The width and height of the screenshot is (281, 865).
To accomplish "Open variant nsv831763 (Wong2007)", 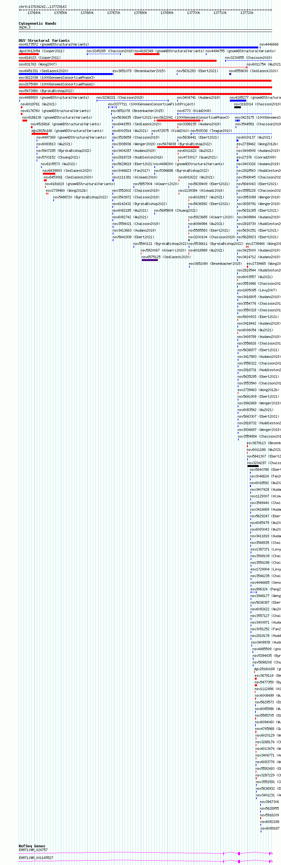I will (x=38, y=64).
